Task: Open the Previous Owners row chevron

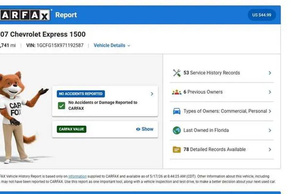Action: 270,92
